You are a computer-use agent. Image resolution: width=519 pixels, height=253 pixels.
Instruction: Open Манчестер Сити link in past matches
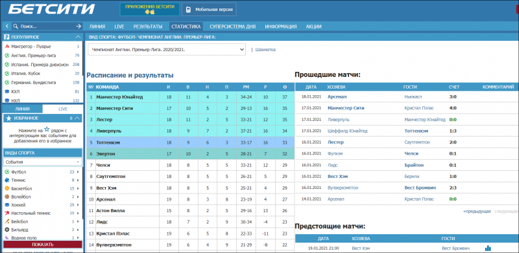coord(346,108)
